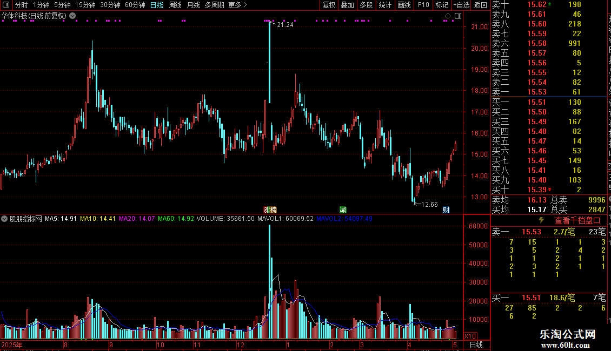Open 查看千档盘口 link
Viewport: 611px width, 351px height.
point(577,221)
